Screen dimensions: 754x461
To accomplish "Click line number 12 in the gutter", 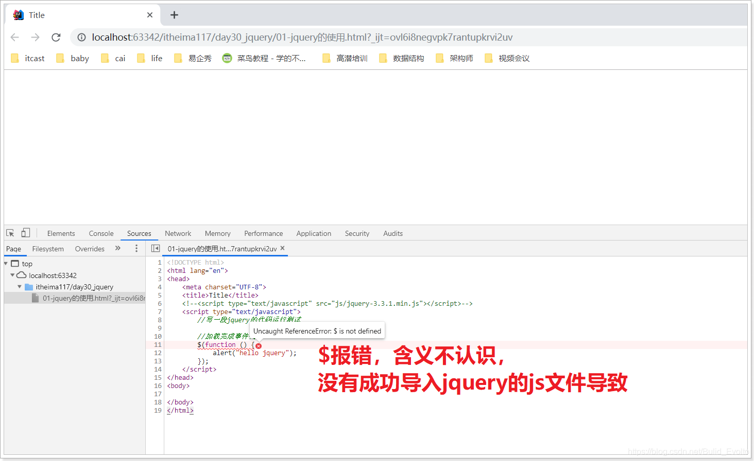I will click(158, 353).
